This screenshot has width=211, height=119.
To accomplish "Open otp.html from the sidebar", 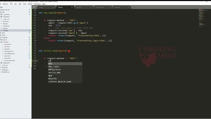I will point(7,49).
